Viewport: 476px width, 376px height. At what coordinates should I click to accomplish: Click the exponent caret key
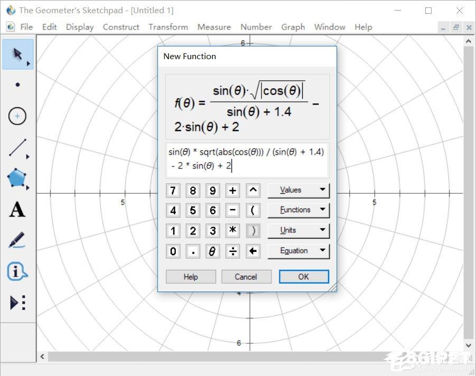253,191
